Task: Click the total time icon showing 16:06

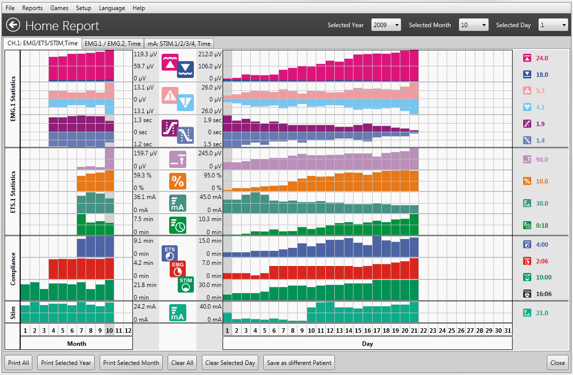Action: [x=528, y=294]
